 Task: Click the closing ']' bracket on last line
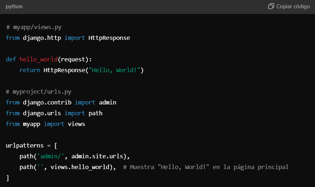click(8, 178)
